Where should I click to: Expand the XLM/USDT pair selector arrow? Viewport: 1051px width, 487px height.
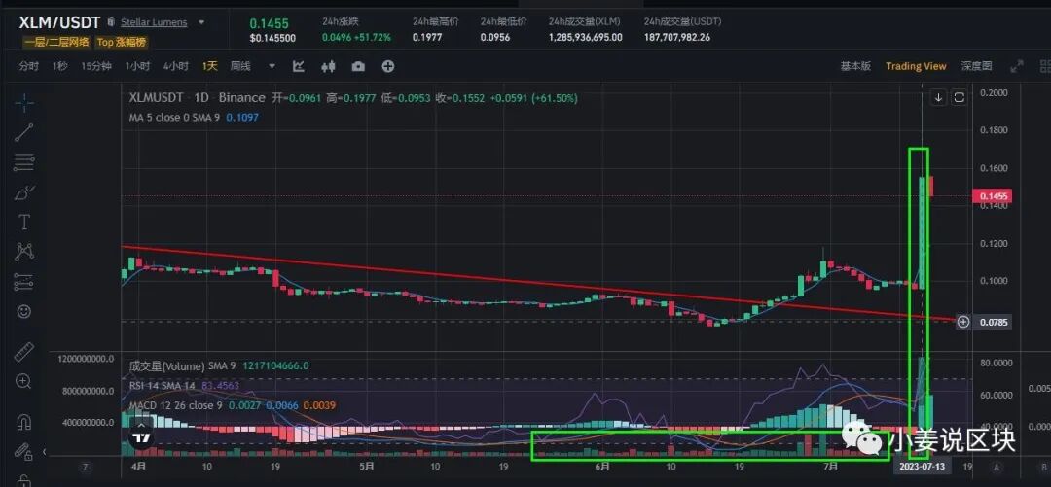tap(201, 22)
